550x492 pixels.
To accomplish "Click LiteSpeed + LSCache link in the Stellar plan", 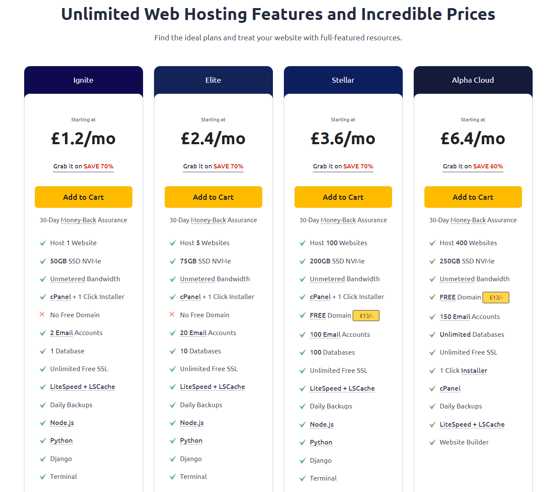I will coord(342,389).
